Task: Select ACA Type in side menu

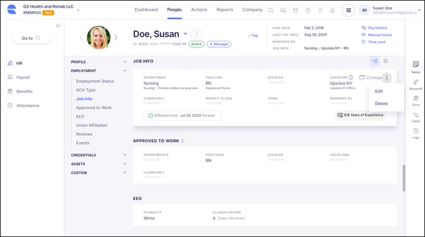Action: tap(86, 90)
